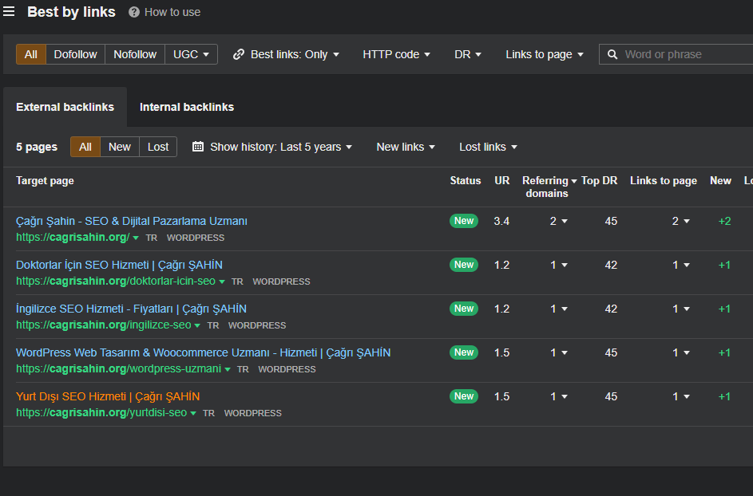Open Doktorlar İçin SEO Hizmeti link
753x496 pixels.
(x=119, y=265)
